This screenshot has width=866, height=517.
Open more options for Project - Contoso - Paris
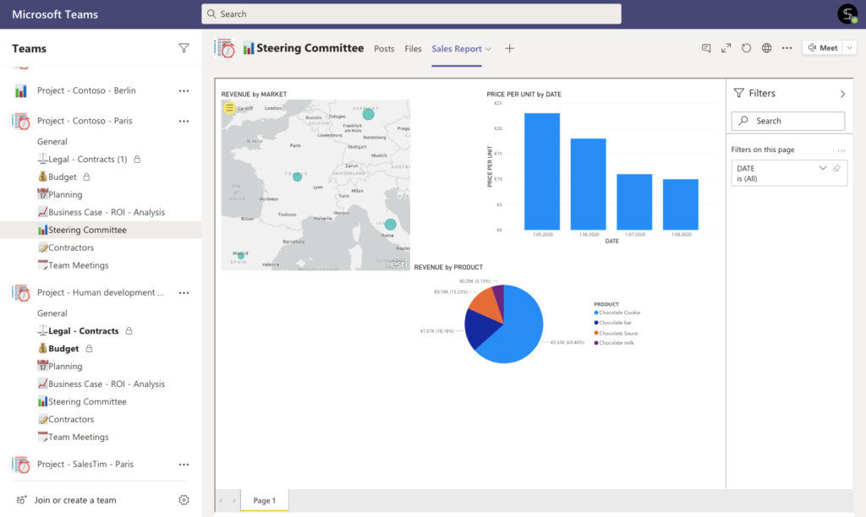pos(184,121)
